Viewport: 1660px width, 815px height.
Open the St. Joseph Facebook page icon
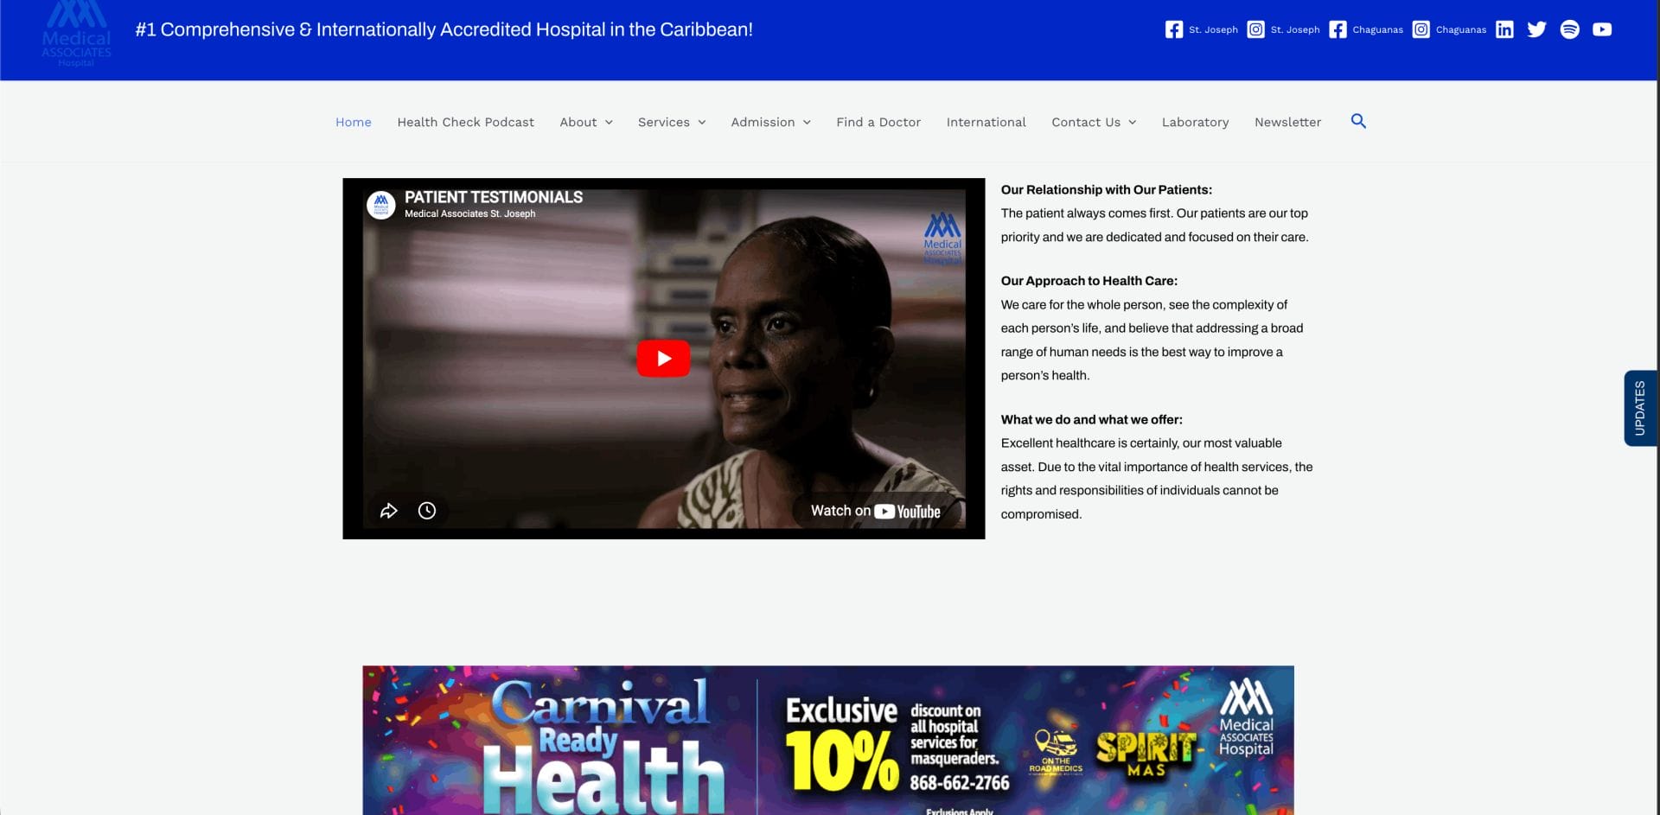coord(1173,29)
